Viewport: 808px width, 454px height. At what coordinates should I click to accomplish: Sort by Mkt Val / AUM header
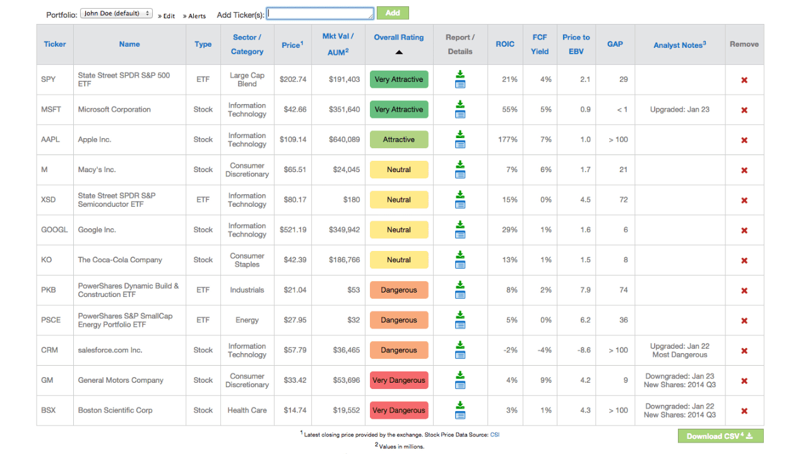pos(338,44)
